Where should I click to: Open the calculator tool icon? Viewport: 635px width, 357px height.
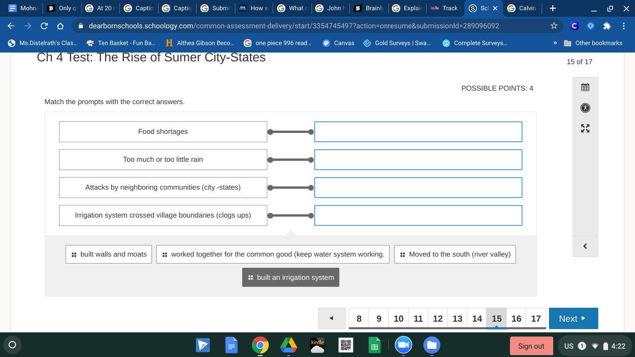[x=585, y=87]
